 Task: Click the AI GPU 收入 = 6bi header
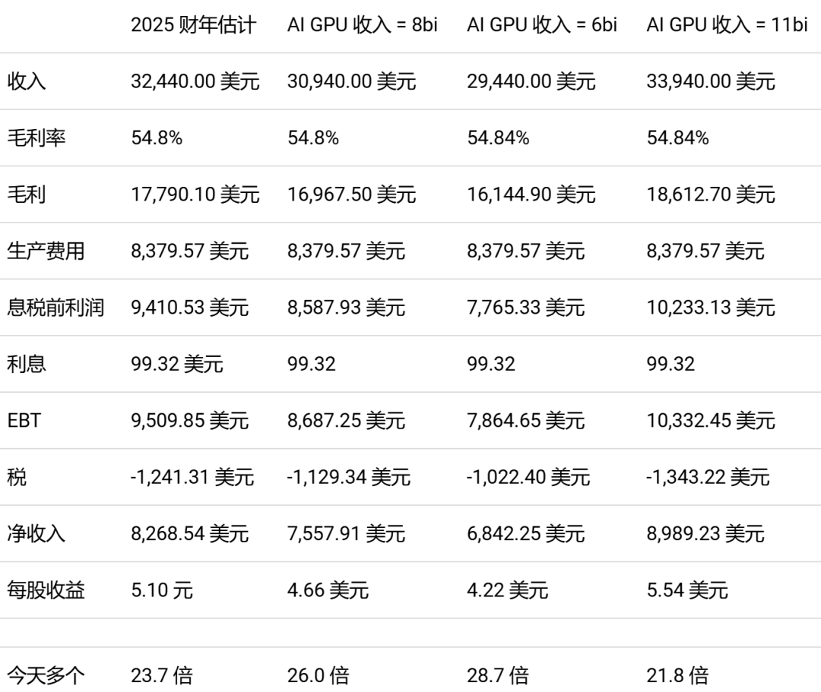[542, 24]
